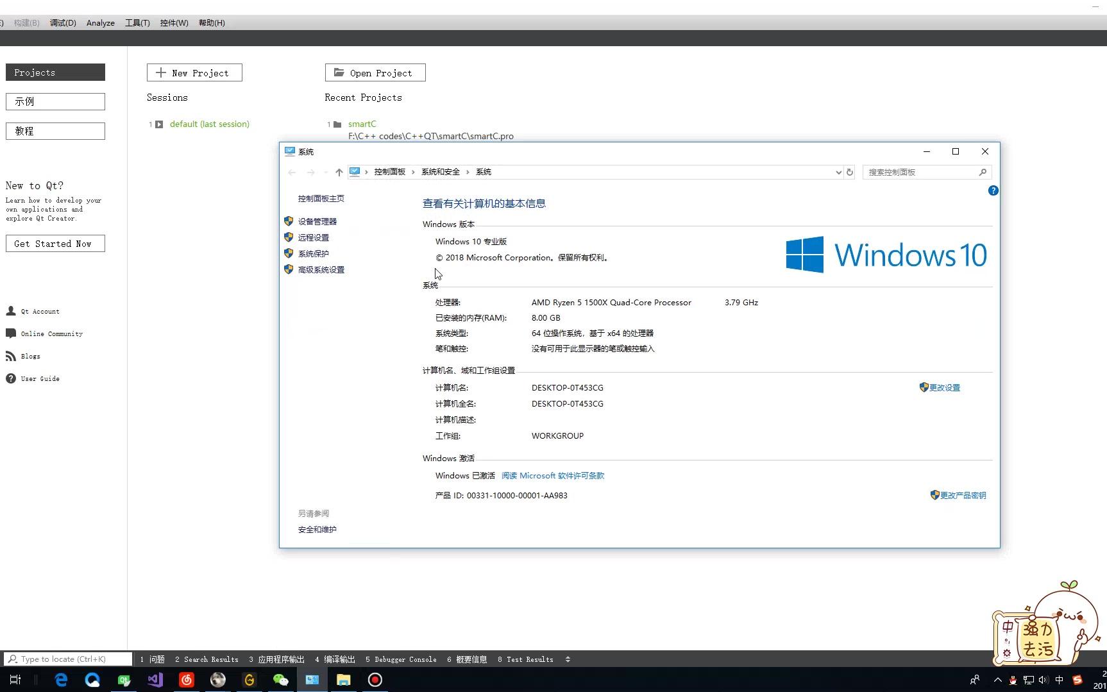Open the smartC recent project
1107x692 pixels.
(362, 124)
